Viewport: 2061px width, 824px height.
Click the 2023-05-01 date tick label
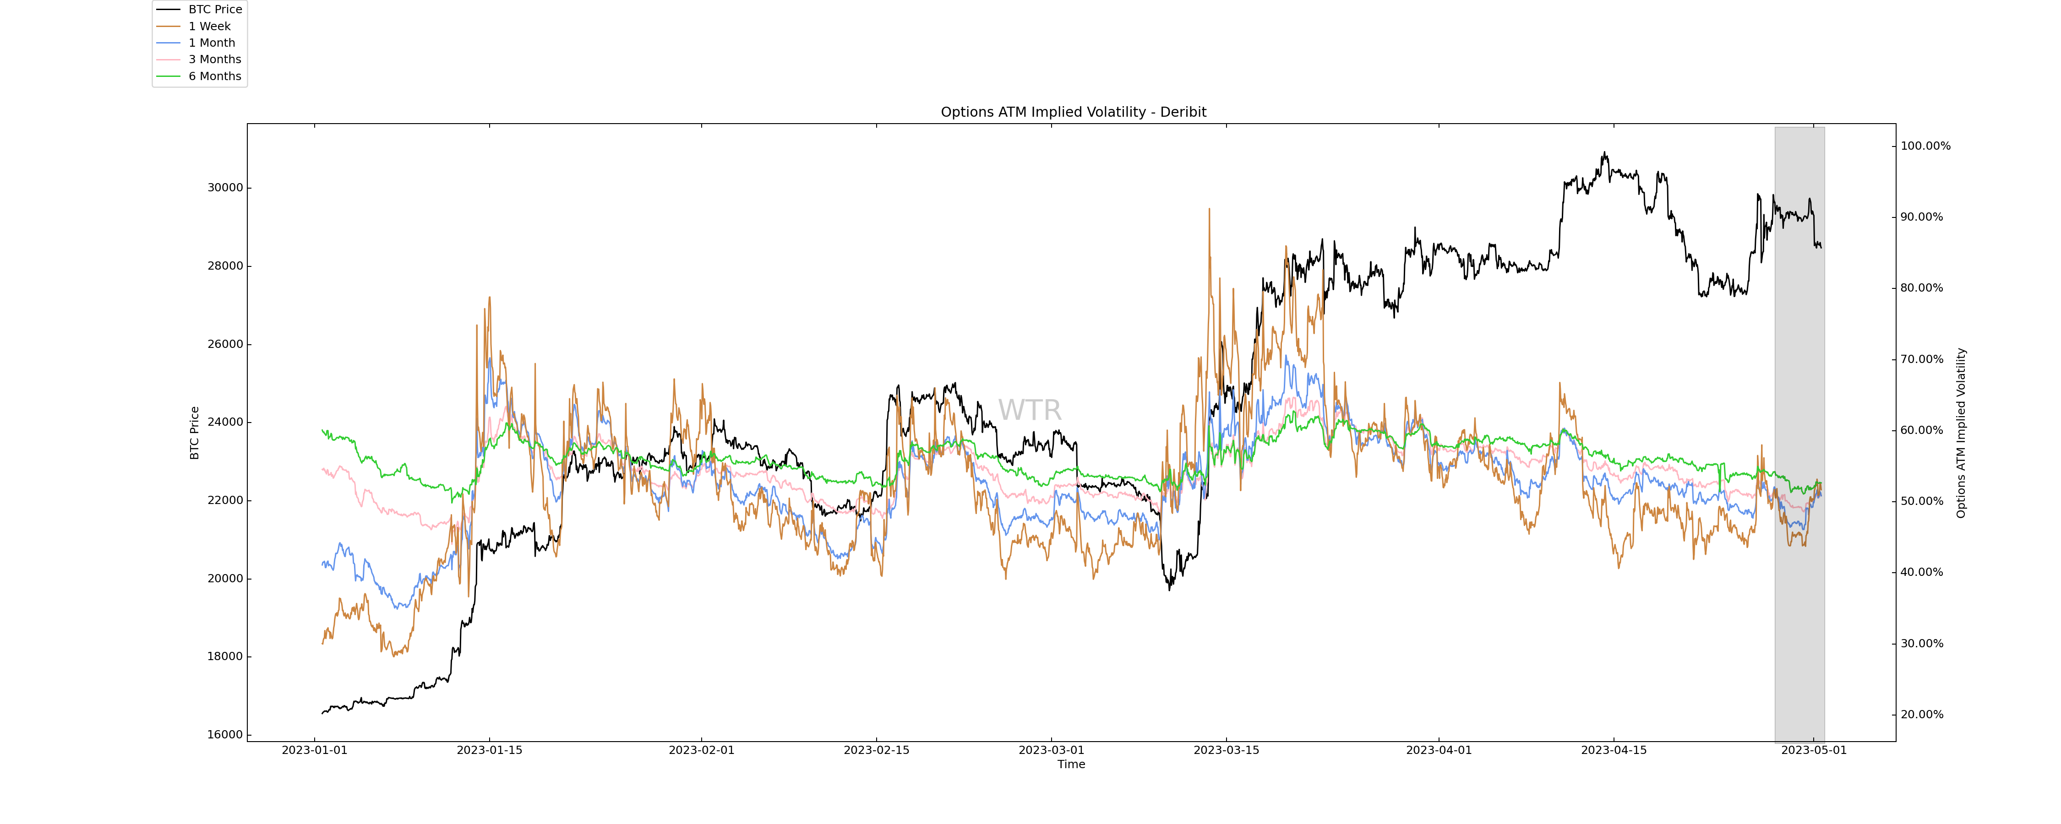[x=1814, y=750]
